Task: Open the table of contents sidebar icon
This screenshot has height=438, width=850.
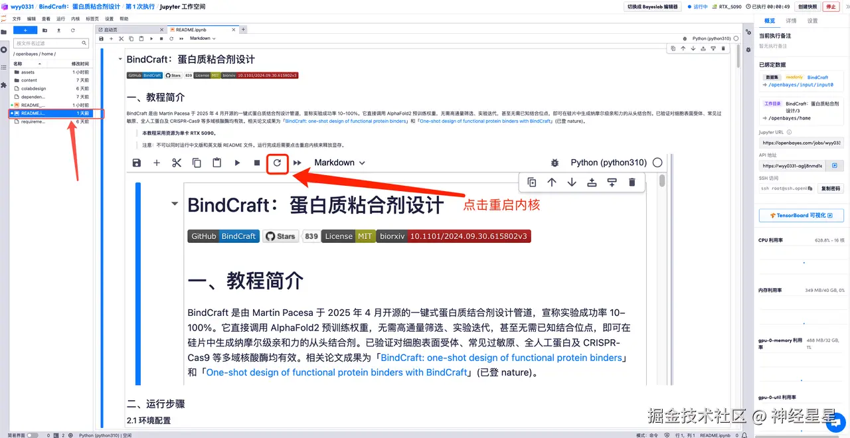Action: 3,68
